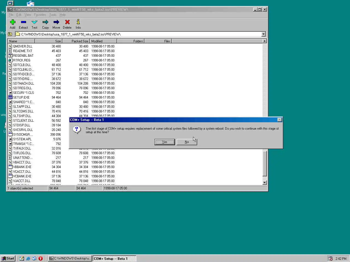Select the SDTCLB.DLL file name

pyautogui.click(x=22, y=65)
